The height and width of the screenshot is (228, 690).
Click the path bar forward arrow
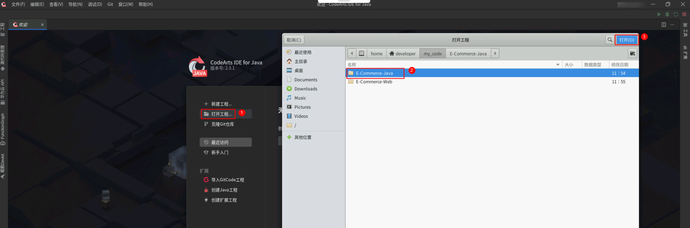[495, 54]
